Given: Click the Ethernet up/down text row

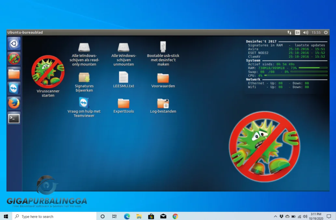Looking at the screenshot, I should pyautogui.click(x=278, y=83).
